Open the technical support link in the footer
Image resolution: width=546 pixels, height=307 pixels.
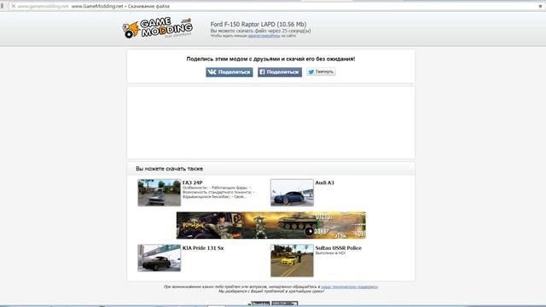(x=349, y=287)
